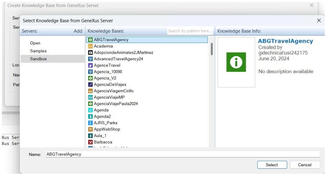Viewport: 326px width, 174px height.
Task: Click the AppWebShop cart icon
Action: coord(91,129)
